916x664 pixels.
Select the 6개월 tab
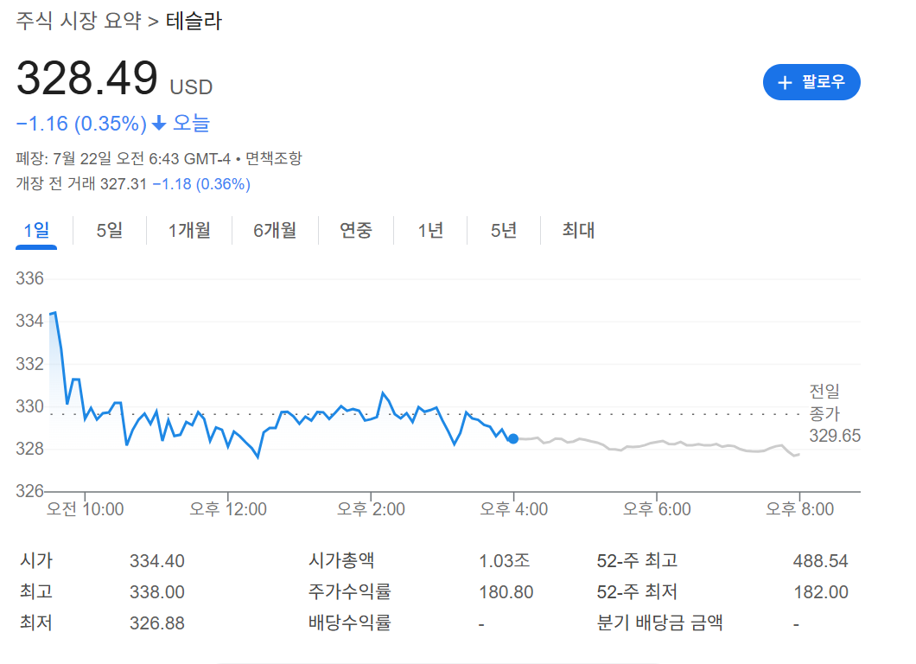(x=275, y=230)
